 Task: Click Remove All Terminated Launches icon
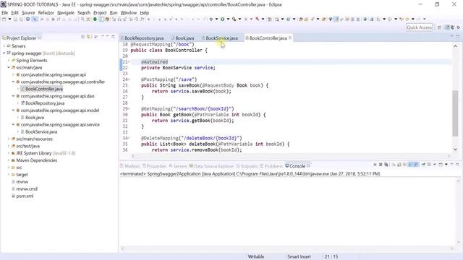tap(386, 165)
